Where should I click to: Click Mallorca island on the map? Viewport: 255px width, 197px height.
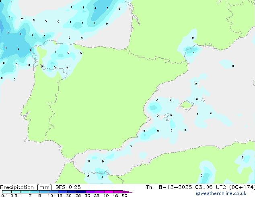[187, 105]
